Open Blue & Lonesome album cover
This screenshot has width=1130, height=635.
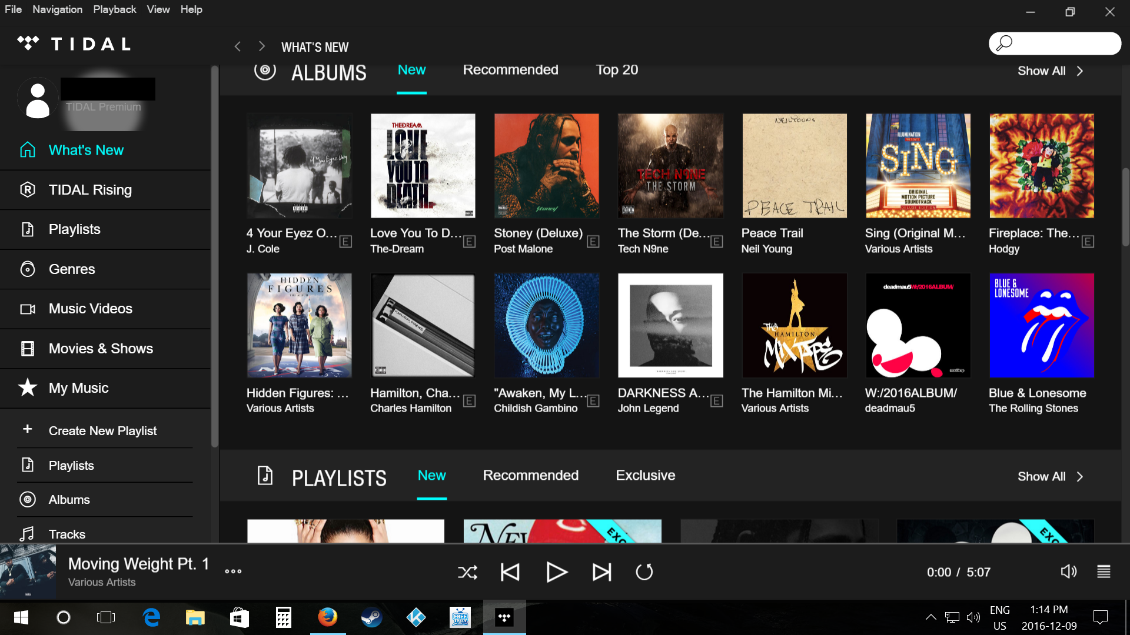click(x=1042, y=325)
